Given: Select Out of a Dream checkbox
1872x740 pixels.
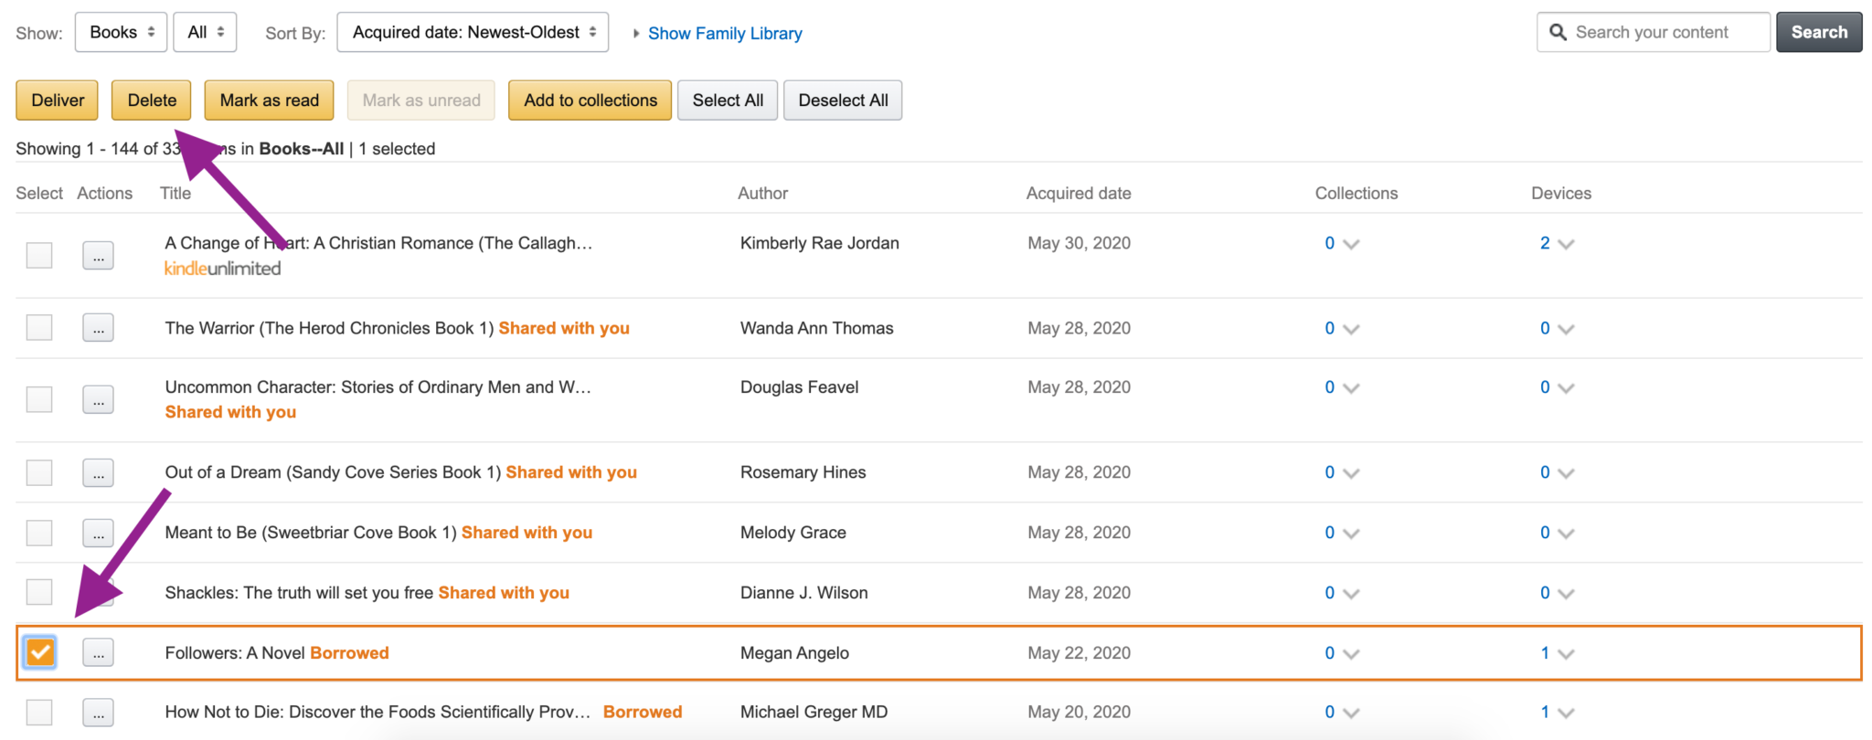Looking at the screenshot, I should point(39,472).
